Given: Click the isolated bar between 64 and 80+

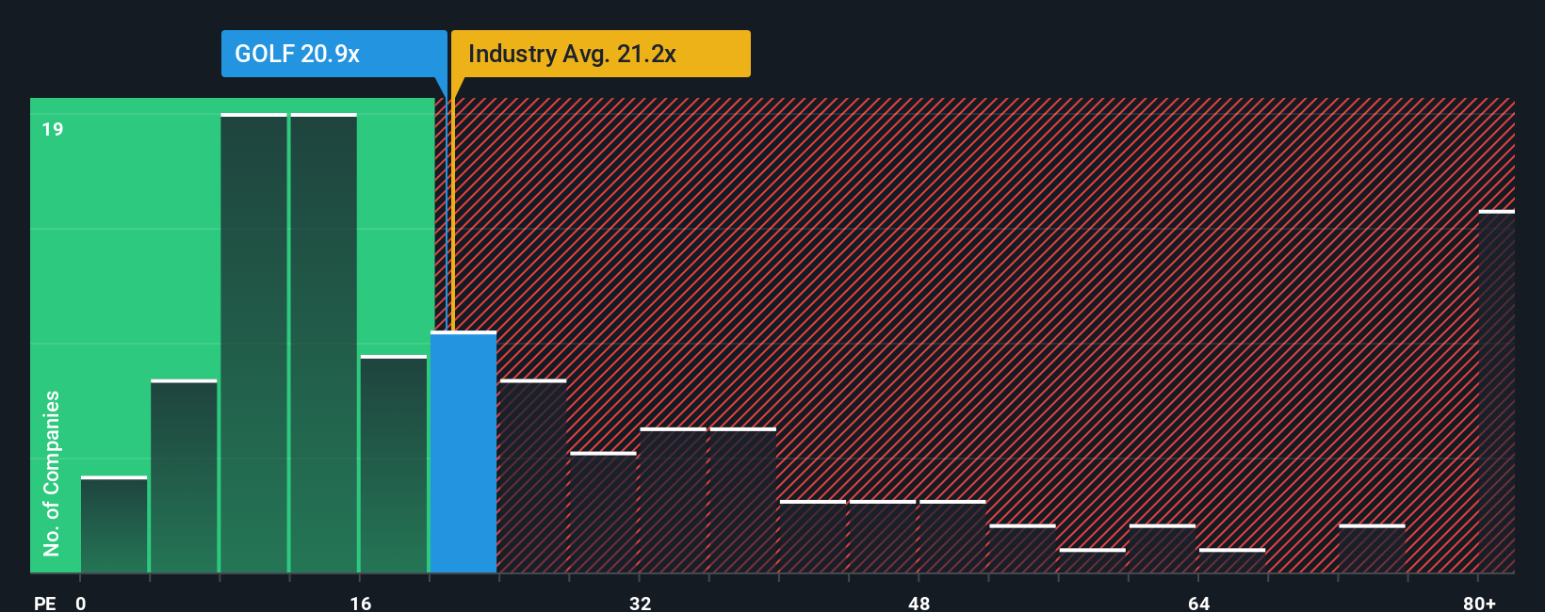Looking at the screenshot, I should pos(1372,549).
